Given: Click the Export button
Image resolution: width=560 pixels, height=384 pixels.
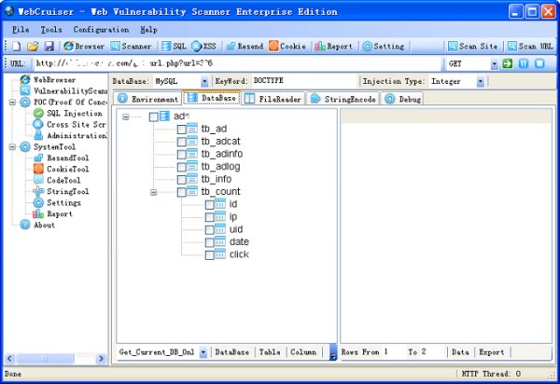Looking at the screenshot, I should pyautogui.click(x=492, y=352).
